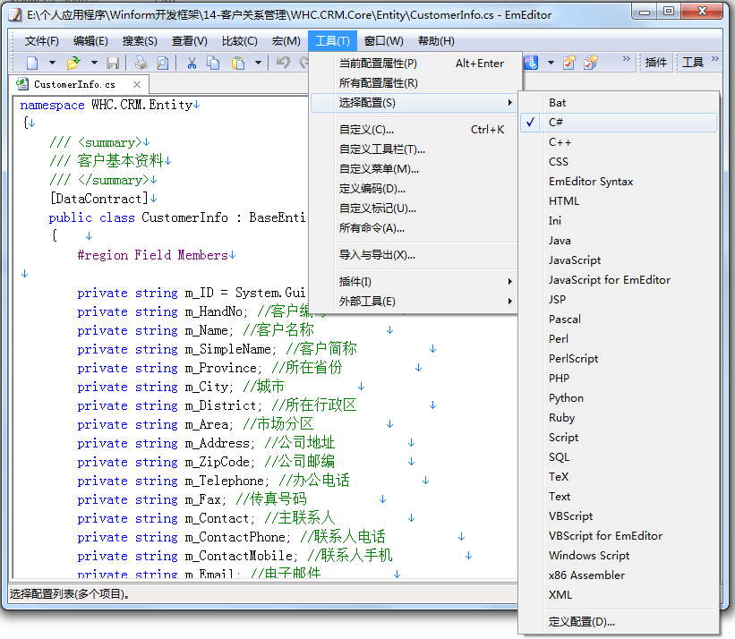Click the Undo arrow icon
Viewport: 735px width, 639px height.
coord(283,63)
